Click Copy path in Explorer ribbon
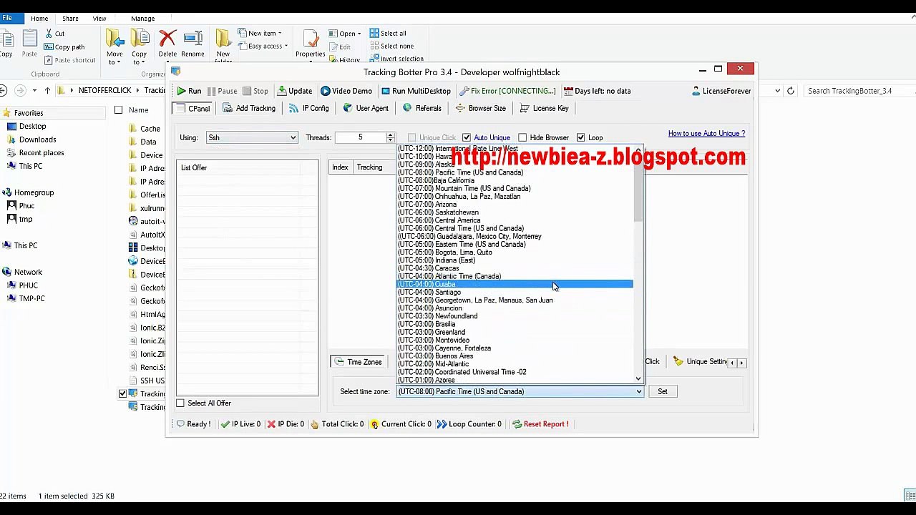The image size is (916, 515). 64,47
